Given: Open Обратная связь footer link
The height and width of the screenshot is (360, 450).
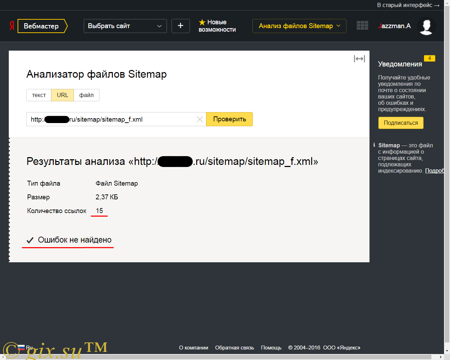Looking at the screenshot, I should (x=234, y=348).
